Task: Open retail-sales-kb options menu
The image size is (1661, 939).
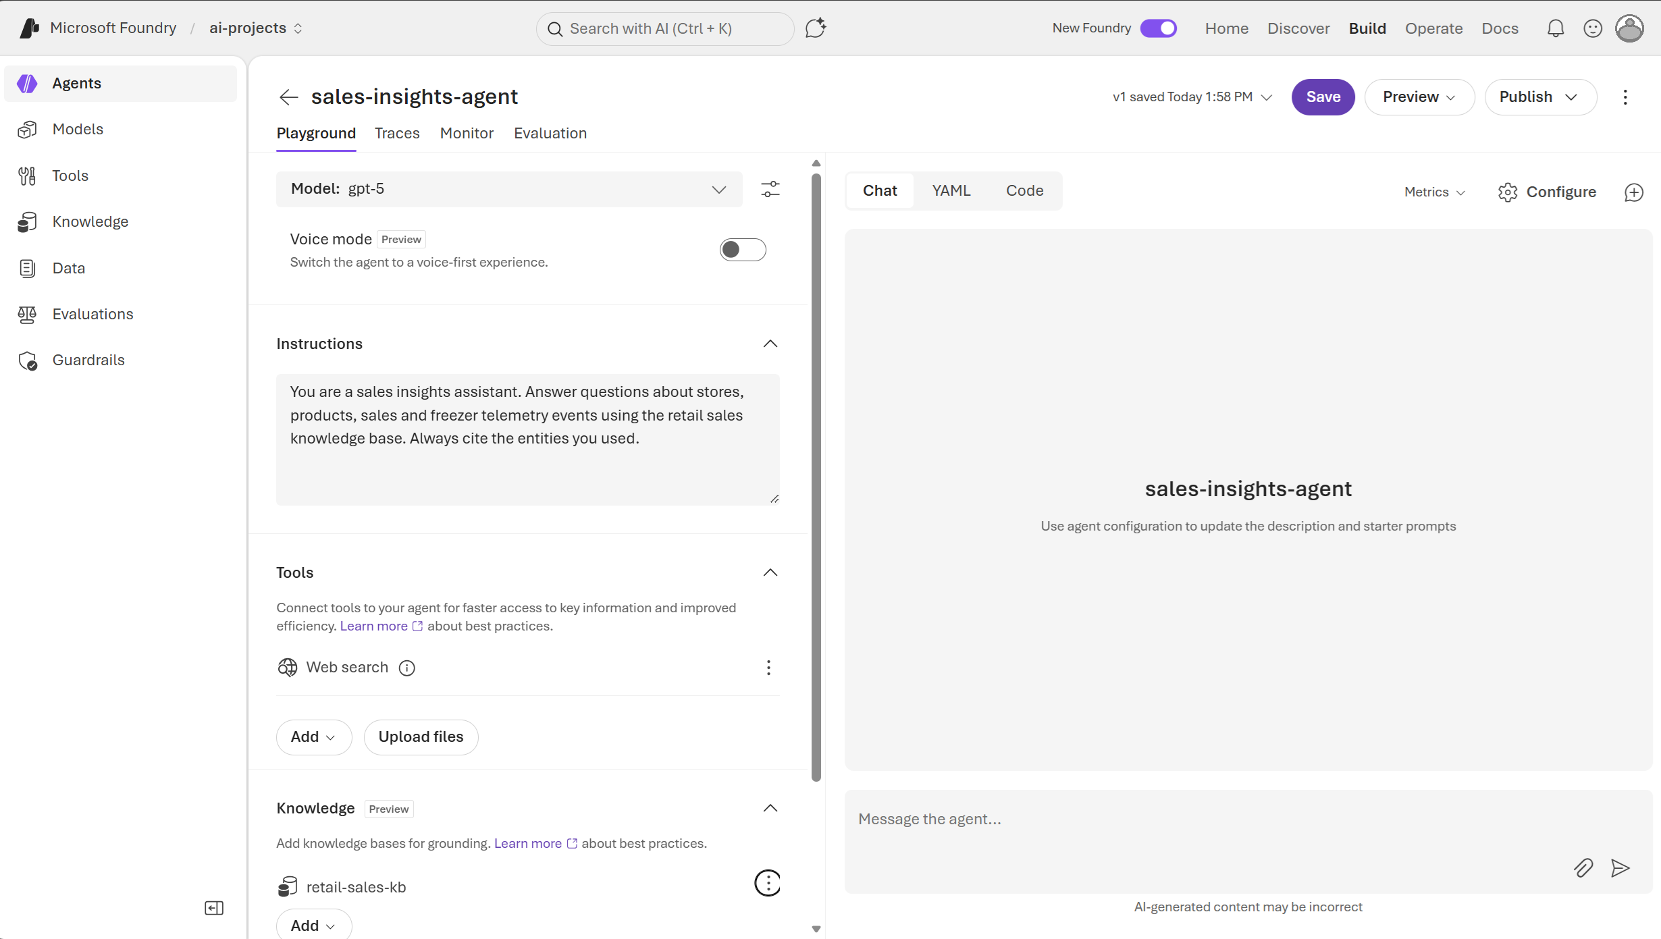Action: click(768, 883)
